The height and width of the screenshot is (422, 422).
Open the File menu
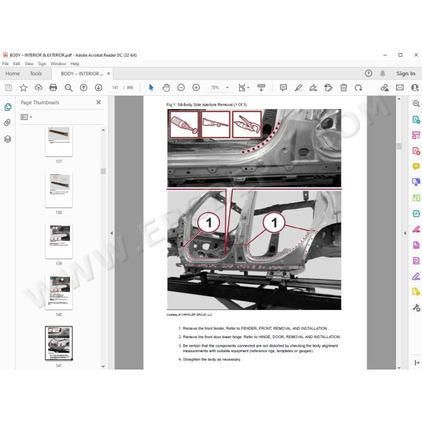click(5, 64)
